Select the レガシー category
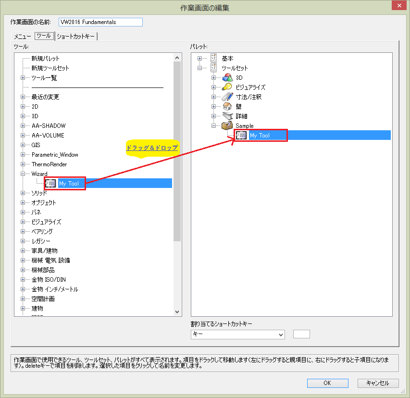410x398 pixels. 41,241
